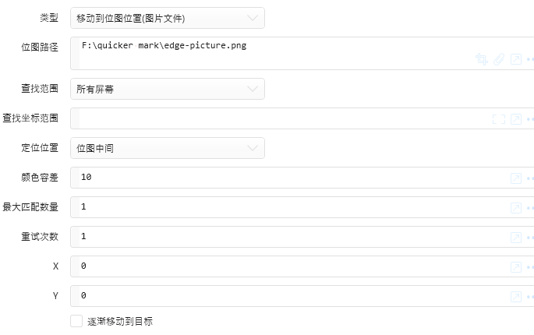Open expression editor icon for X field
This screenshot has height=335, width=534.
(516, 267)
